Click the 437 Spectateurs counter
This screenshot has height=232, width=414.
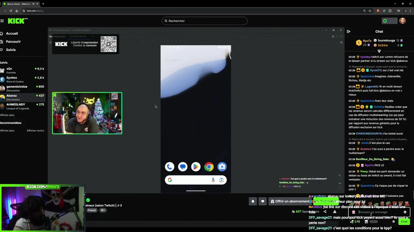coord(305,212)
